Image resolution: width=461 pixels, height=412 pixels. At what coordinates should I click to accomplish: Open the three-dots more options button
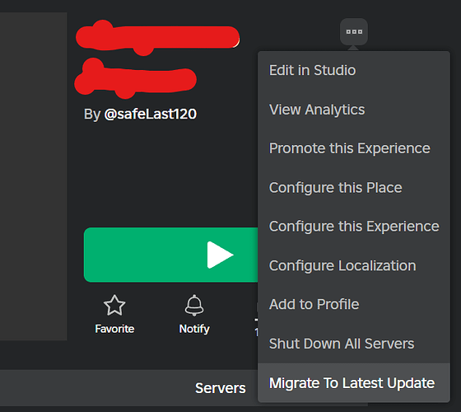coord(354,32)
